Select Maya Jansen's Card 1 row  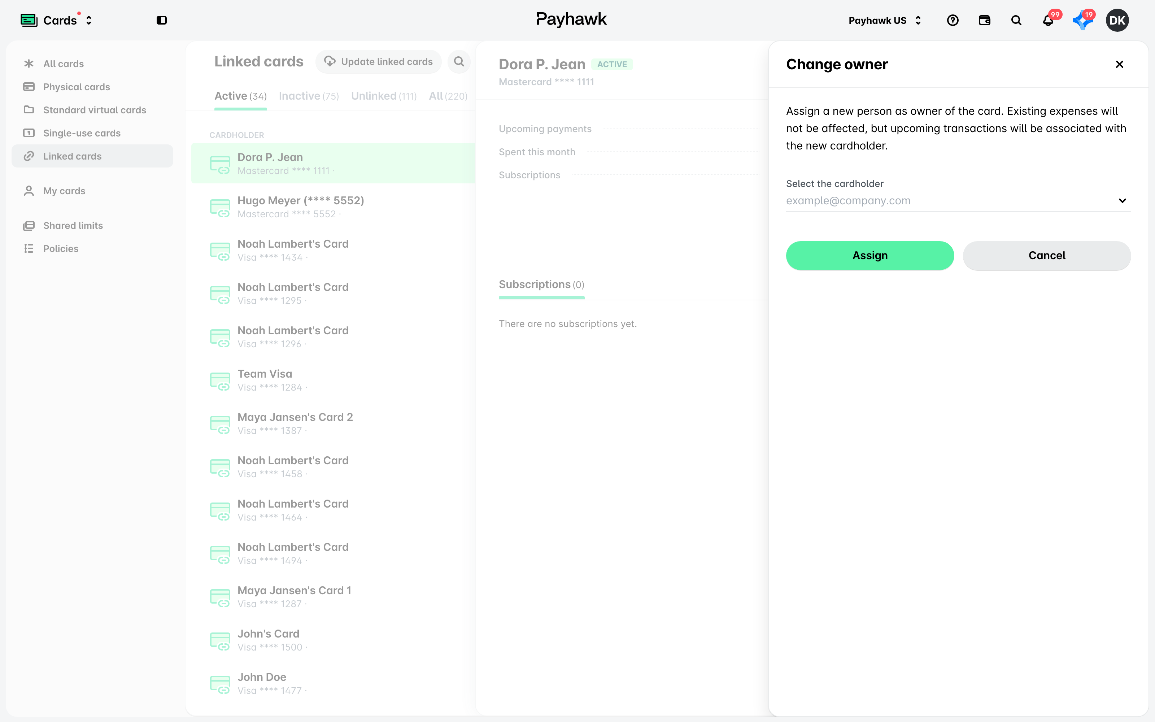[x=333, y=597]
